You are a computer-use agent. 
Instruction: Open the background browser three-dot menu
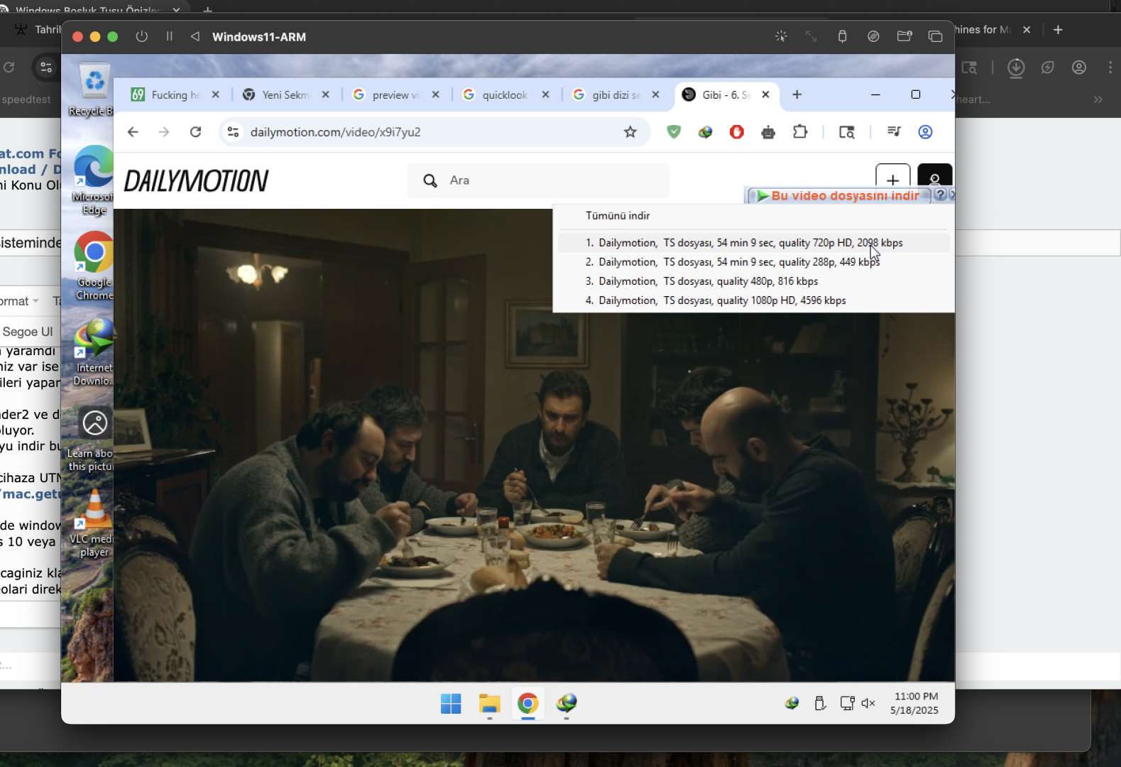pos(1110,67)
